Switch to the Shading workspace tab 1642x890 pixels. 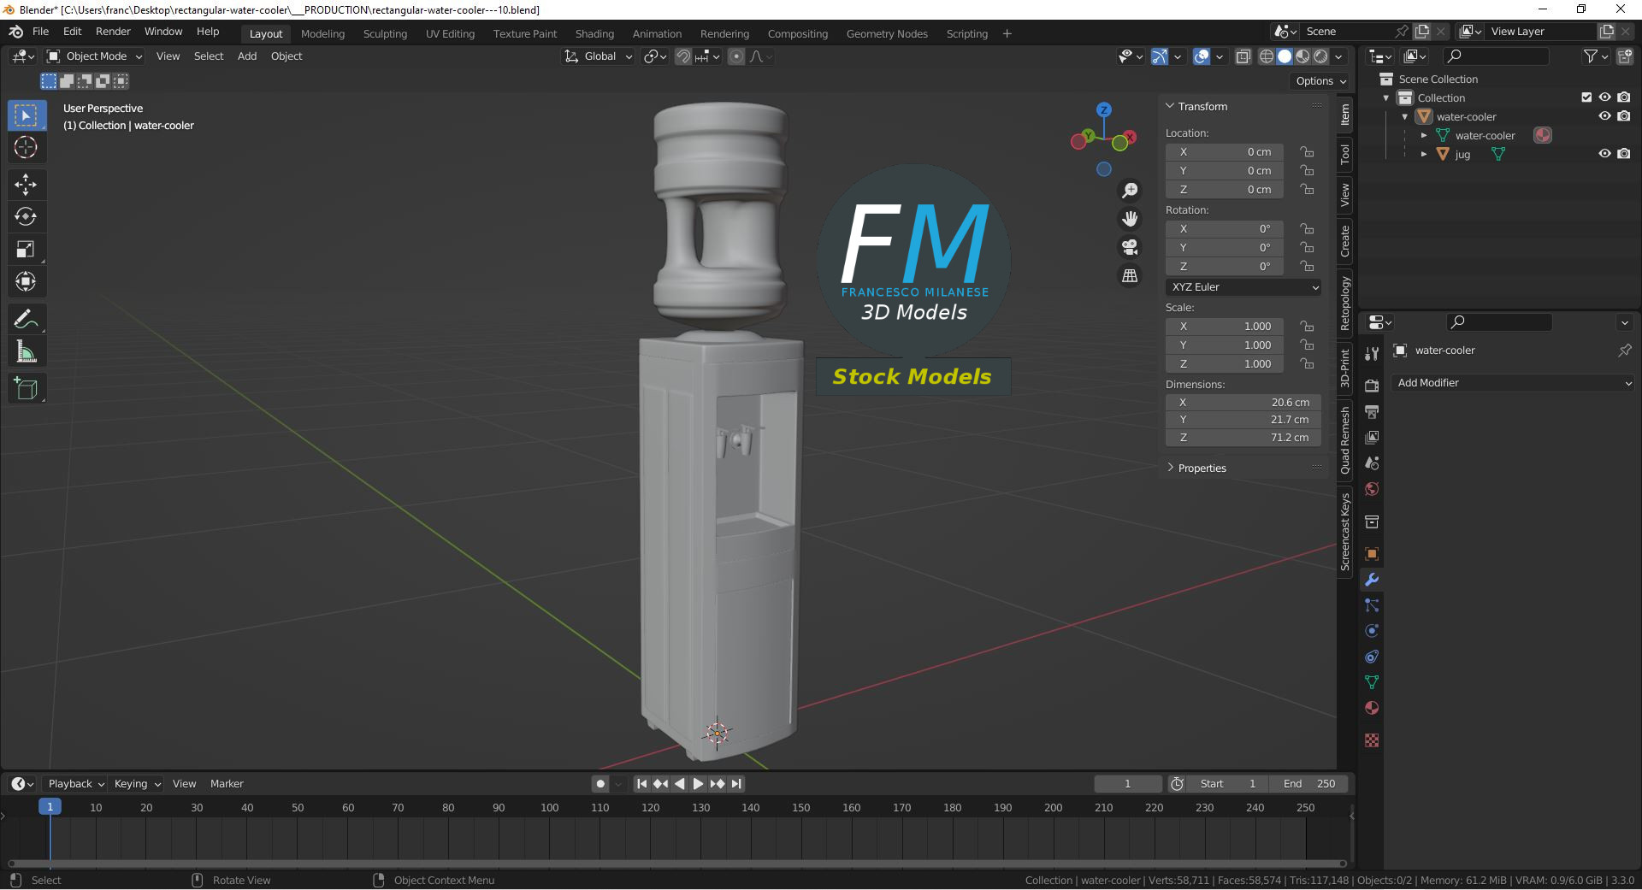point(594,34)
